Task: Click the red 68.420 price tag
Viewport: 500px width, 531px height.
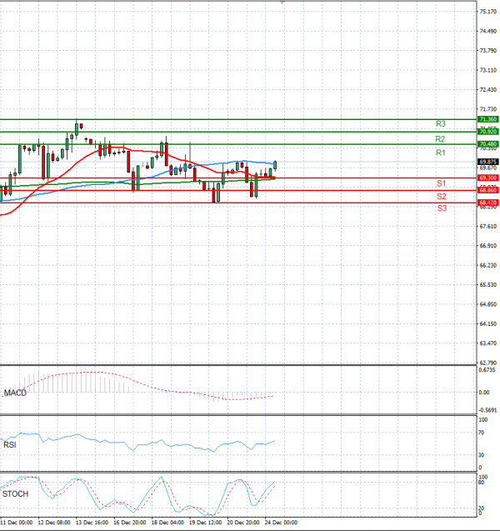Action: tap(487, 203)
